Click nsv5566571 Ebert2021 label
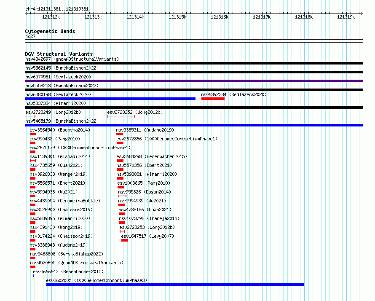The height and width of the screenshot is (301, 375). pos(57,183)
